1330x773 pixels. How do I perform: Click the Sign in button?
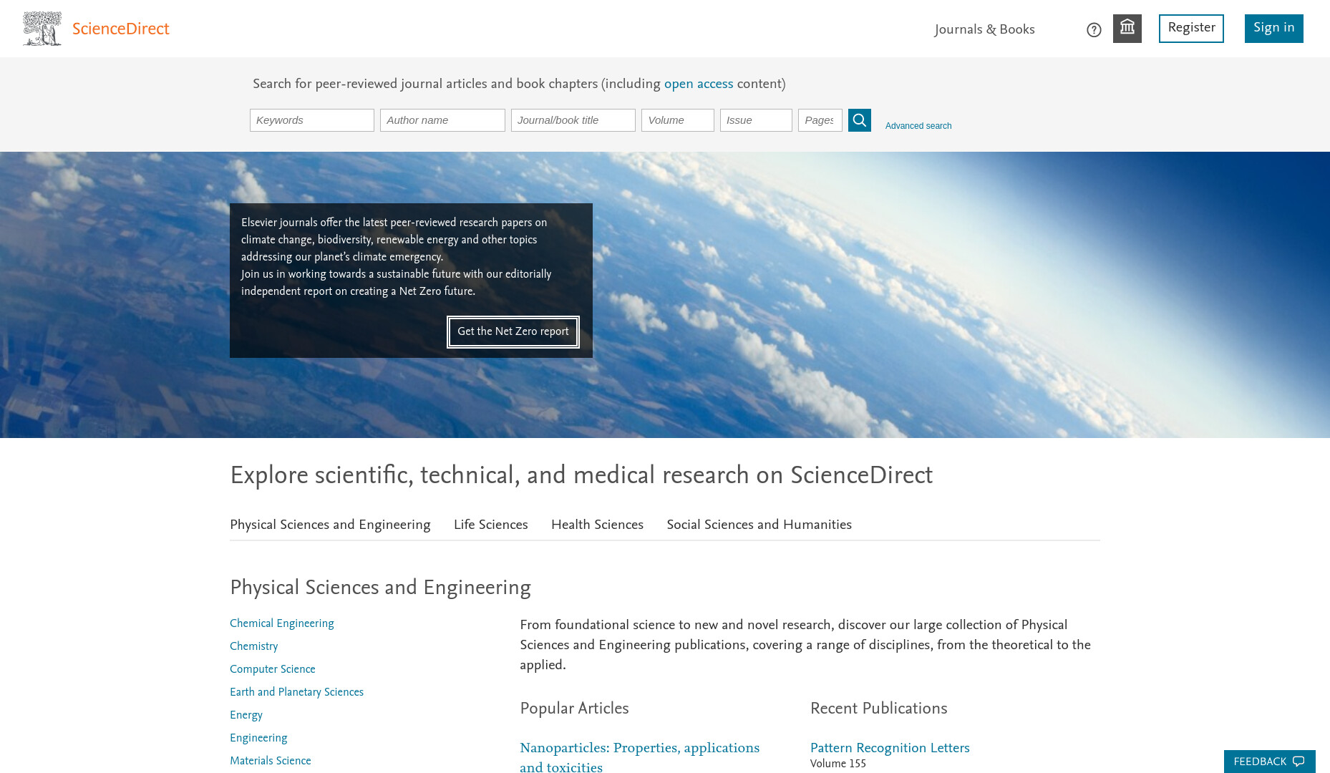click(x=1273, y=29)
